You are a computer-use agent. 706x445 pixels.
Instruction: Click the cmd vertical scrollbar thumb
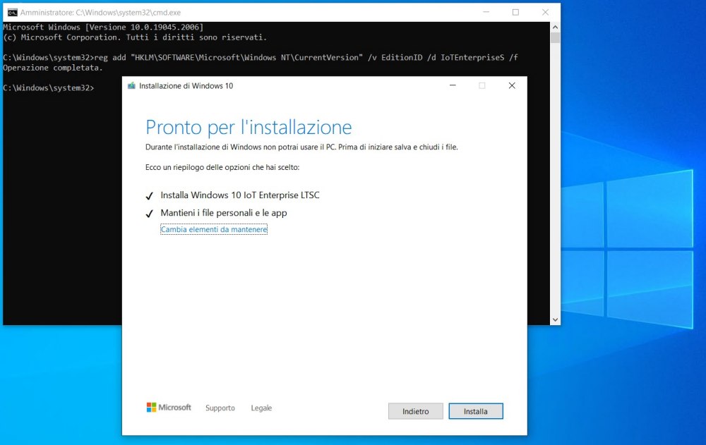click(555, 38)
